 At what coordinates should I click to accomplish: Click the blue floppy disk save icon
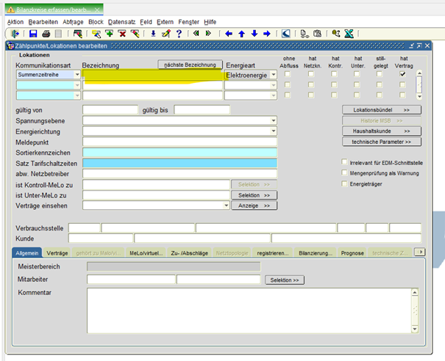pos(33,34)
